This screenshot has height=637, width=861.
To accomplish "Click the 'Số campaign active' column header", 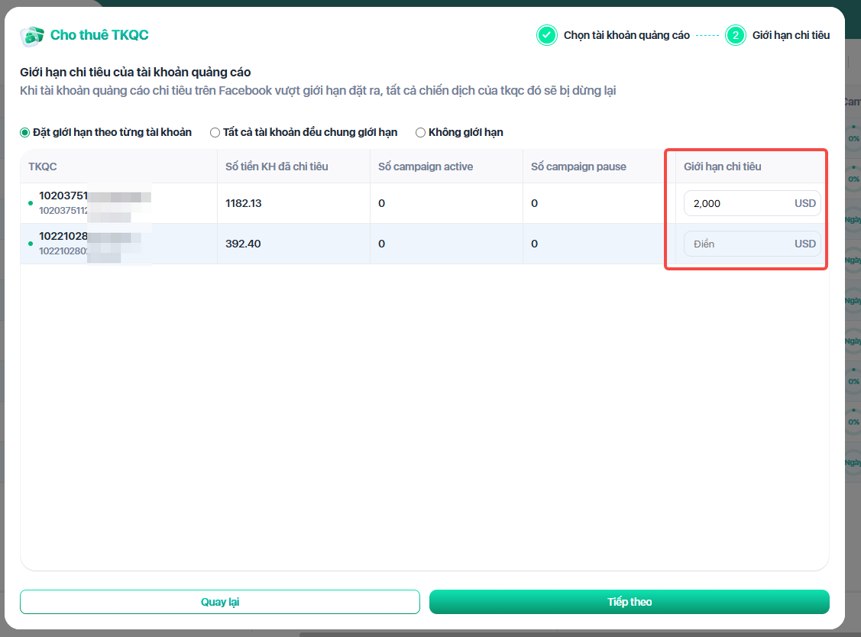I will (425, 167).
